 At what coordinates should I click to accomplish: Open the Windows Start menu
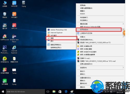[3, 92]
